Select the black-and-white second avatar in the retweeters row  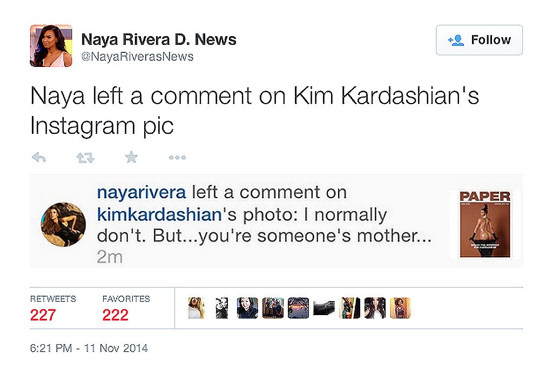(x=221, y=308)
